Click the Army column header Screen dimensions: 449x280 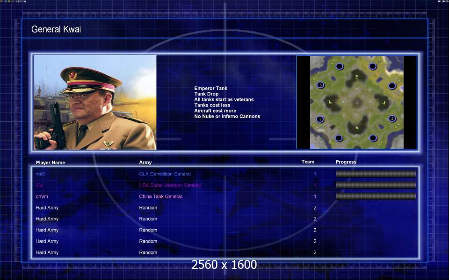[x=145, y=162]
